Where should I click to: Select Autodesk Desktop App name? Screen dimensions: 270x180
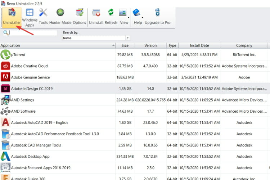tap(30, 156)
